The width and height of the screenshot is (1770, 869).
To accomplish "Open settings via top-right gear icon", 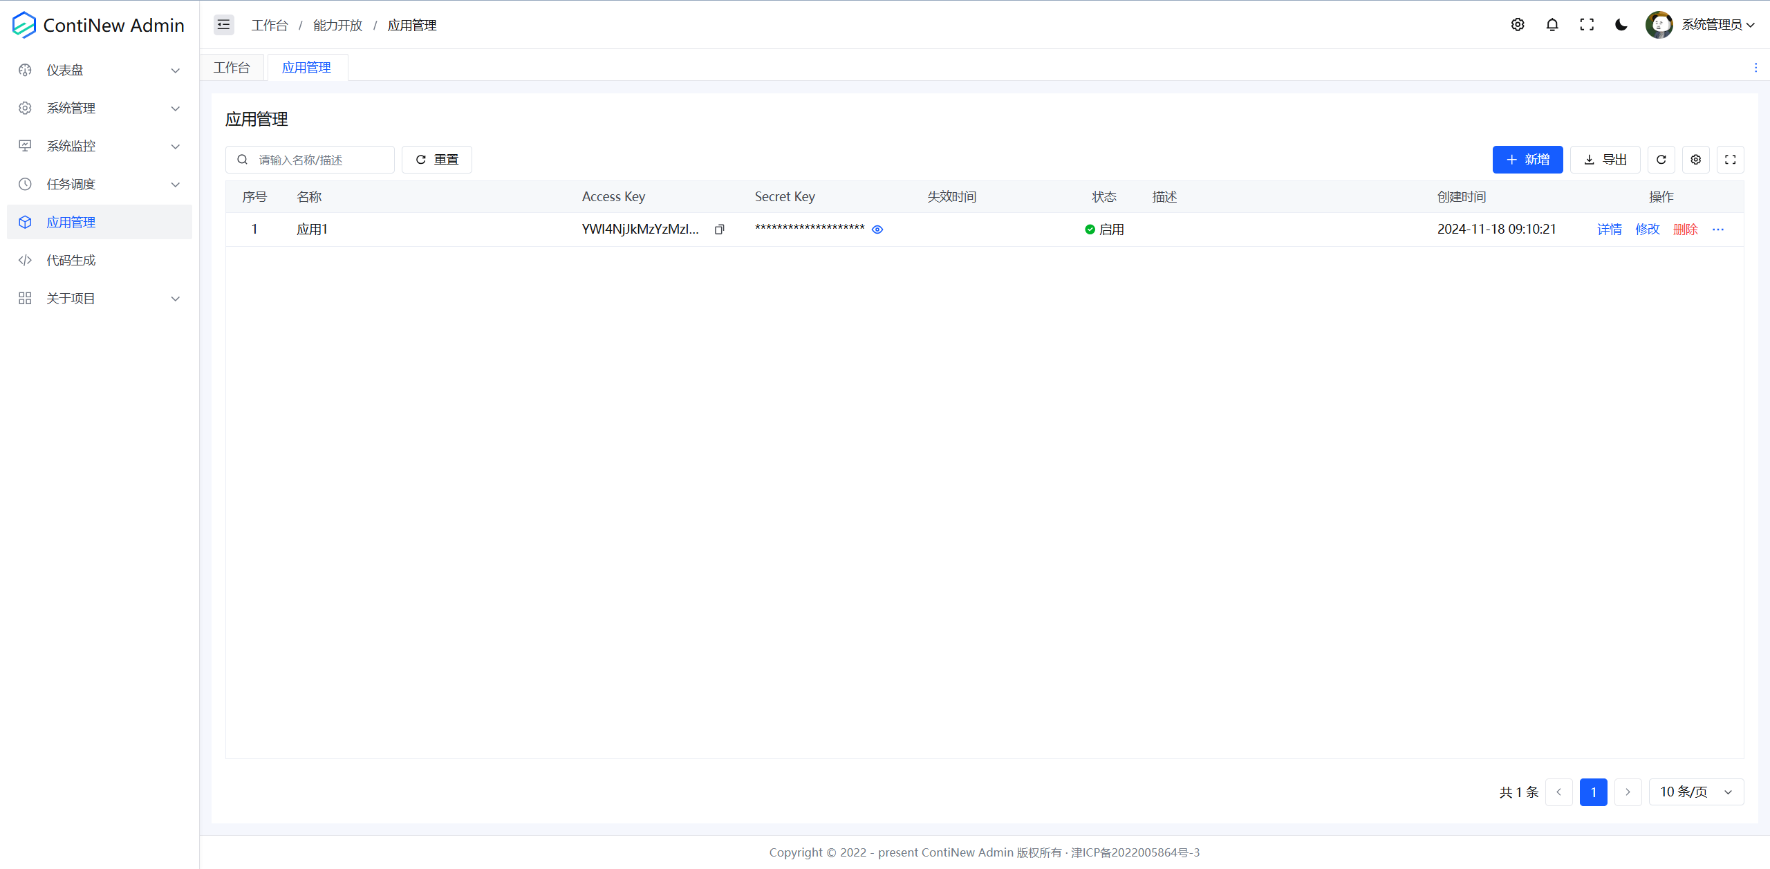I will 1517,25.
